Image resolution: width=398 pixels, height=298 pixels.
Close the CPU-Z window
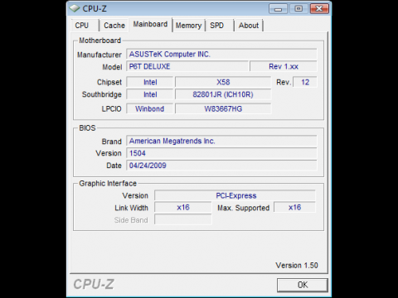click(x=319, y=9)
